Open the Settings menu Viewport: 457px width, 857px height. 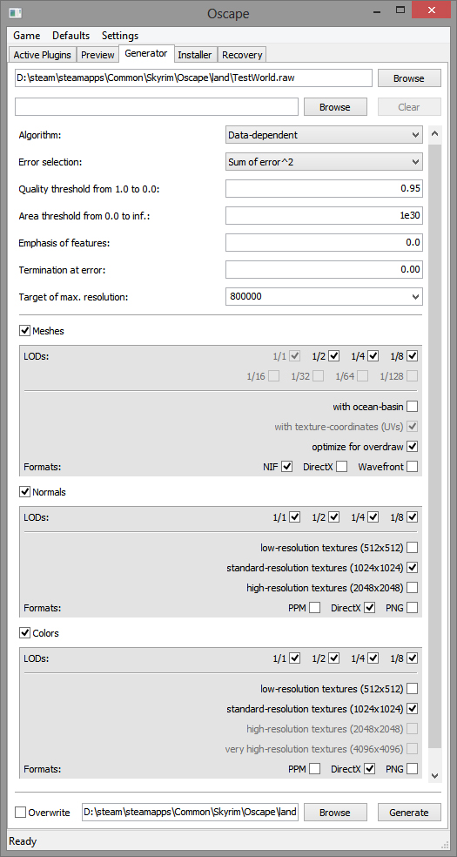(120, 36)
